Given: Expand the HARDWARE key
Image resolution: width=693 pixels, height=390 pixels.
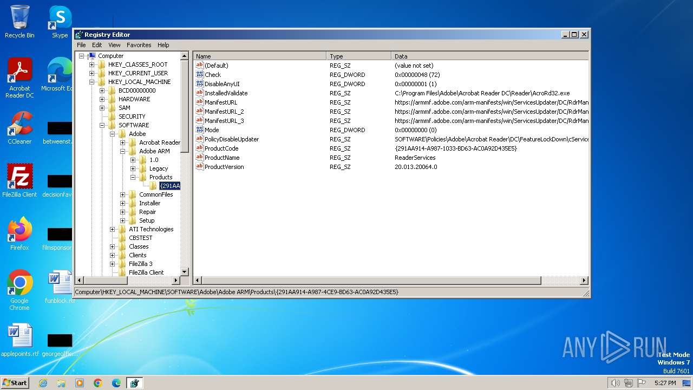Looking at the screenshot, I should [x=102, y=99].
